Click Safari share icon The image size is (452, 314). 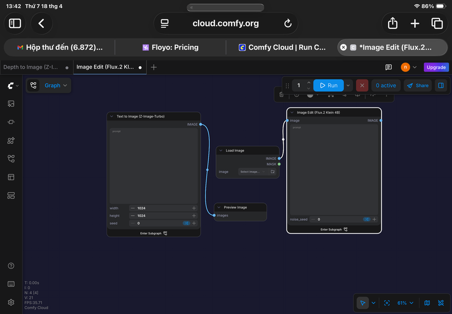(x=393, y=23)
